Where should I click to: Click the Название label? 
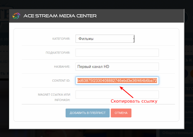pos(62,67)
